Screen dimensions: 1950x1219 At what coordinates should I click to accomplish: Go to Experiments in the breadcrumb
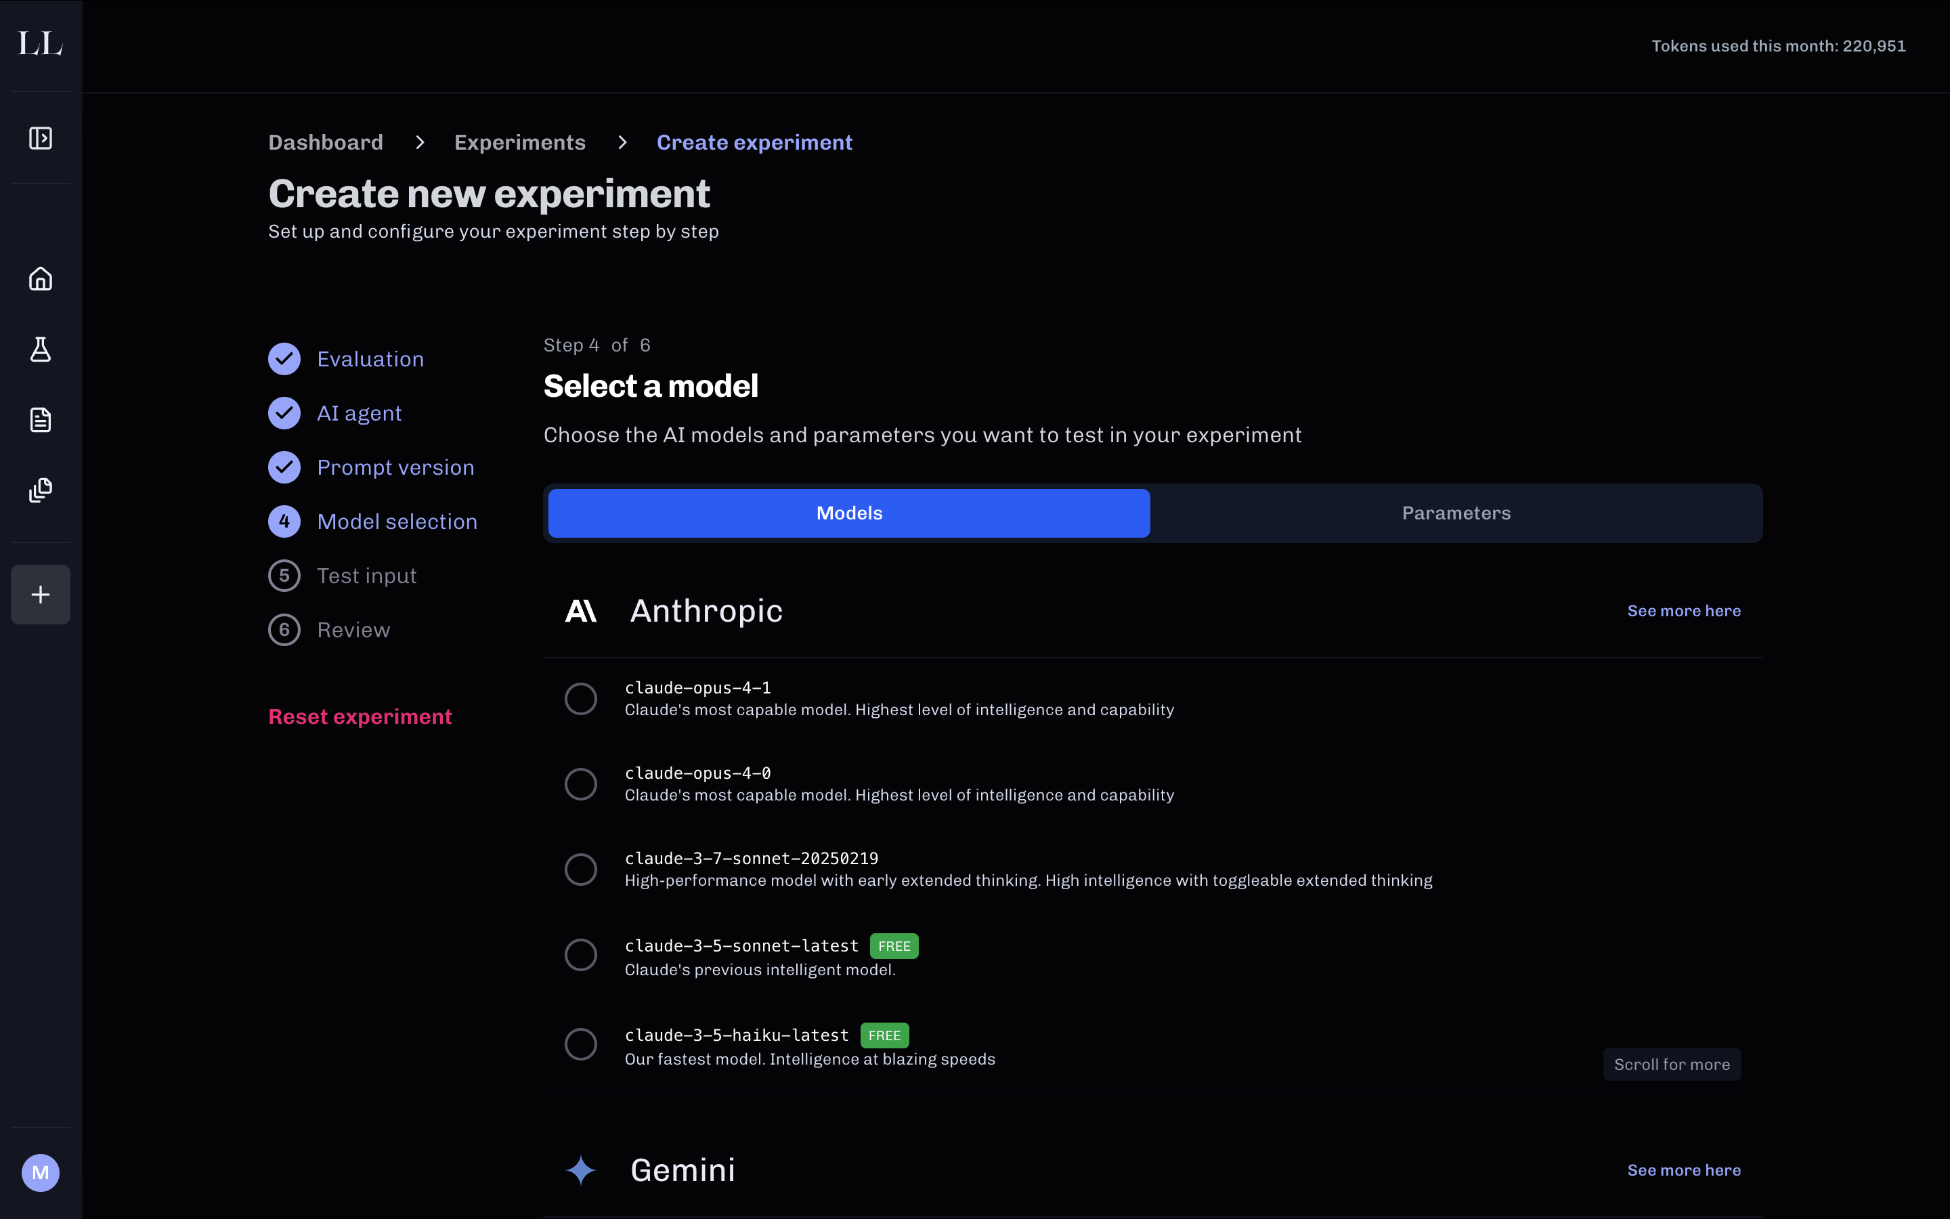520,143
